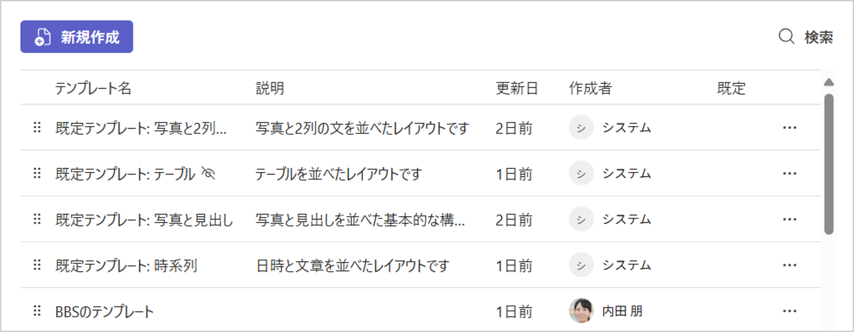
Task: Click drag handle for 時系列 template row
Action: [x=37, y=265]
